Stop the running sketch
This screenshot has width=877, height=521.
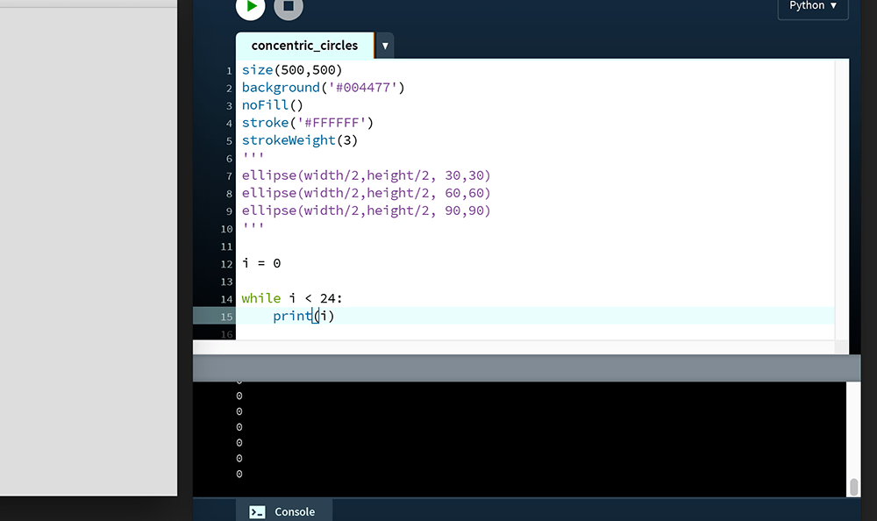click(x=289, y=6)
